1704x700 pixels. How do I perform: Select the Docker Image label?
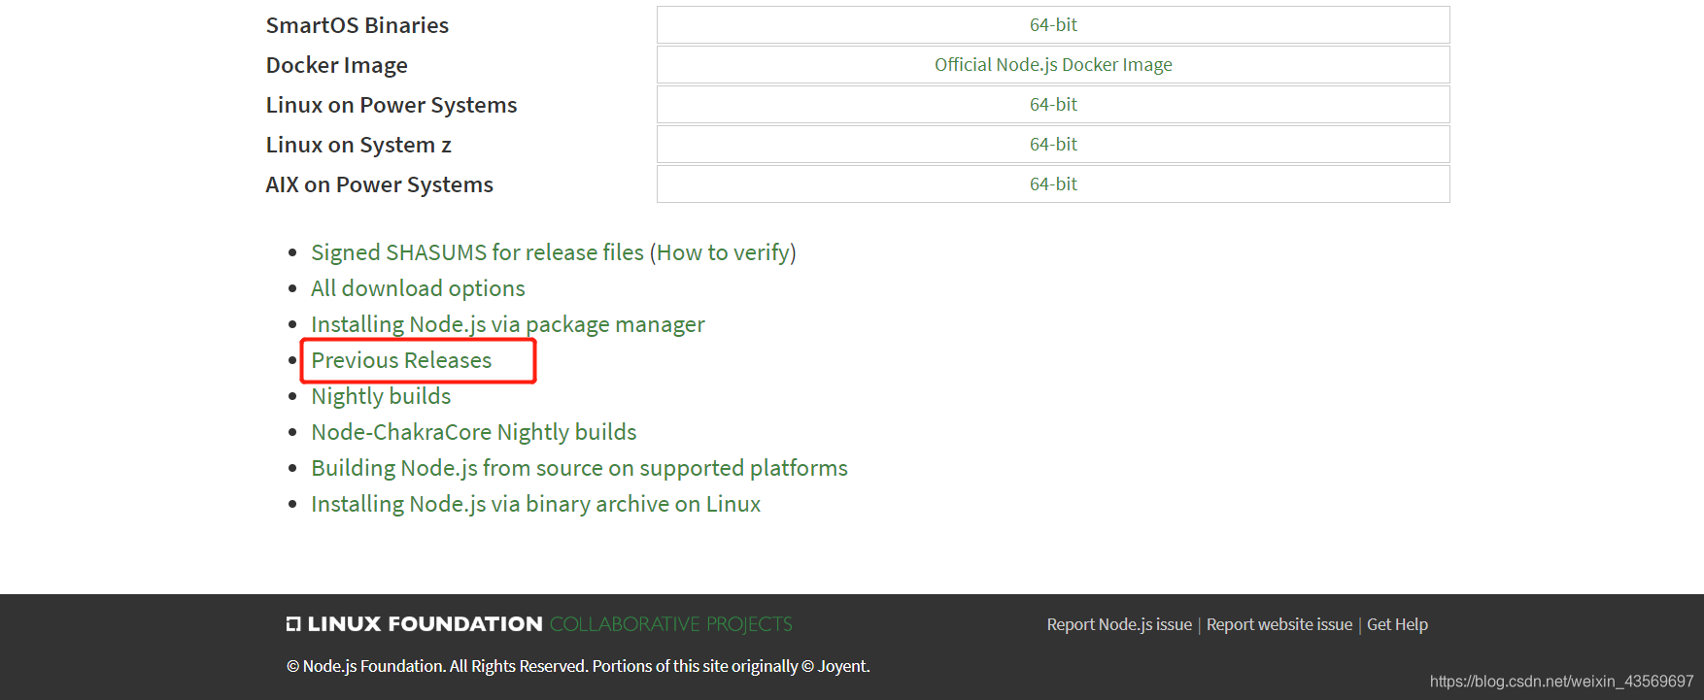tap(337, 65)
